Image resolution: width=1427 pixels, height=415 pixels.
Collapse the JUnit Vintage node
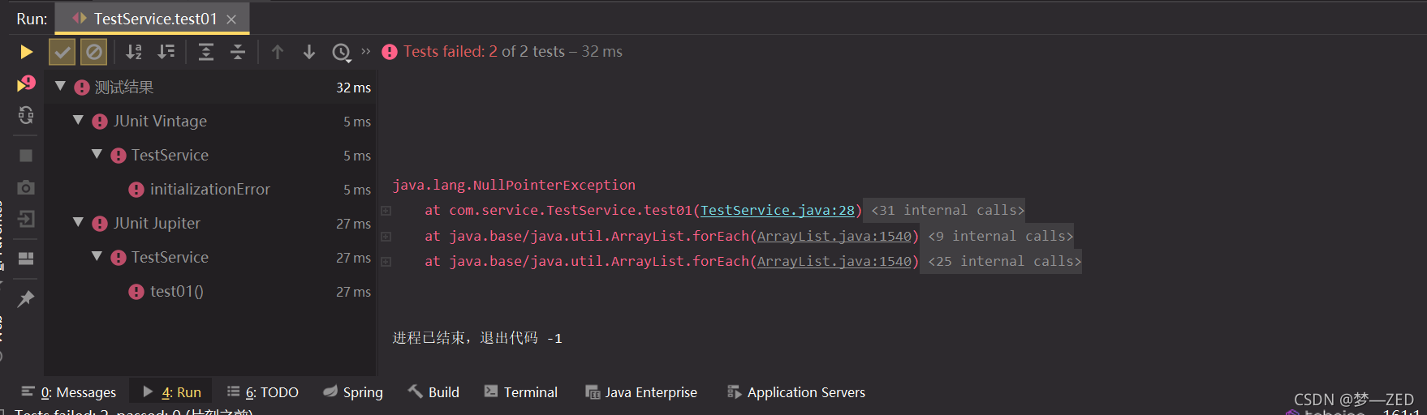(79, 120)
